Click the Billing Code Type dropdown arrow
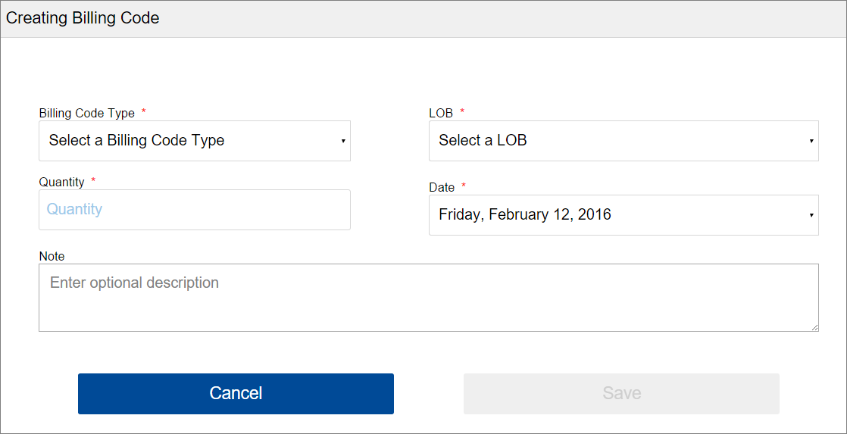Screen dimensions: 847x434 click(342, 142)
